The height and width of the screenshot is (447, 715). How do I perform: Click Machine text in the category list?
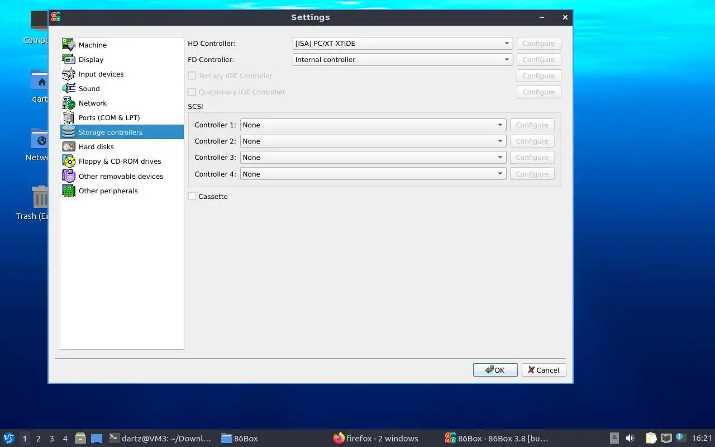[x=93, y=45]
